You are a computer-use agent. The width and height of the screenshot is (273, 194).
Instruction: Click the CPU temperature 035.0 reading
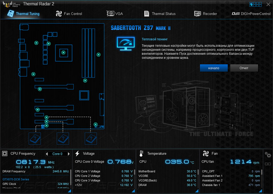180,162
